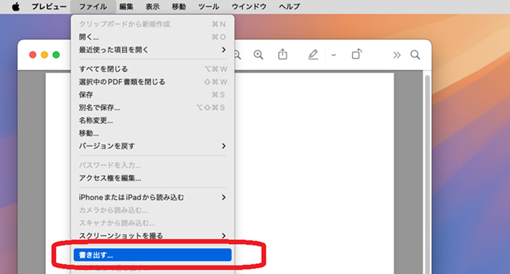The image size is (510, 274).
Task: Click 書き出す... menu item
Action: pos(152,255)
